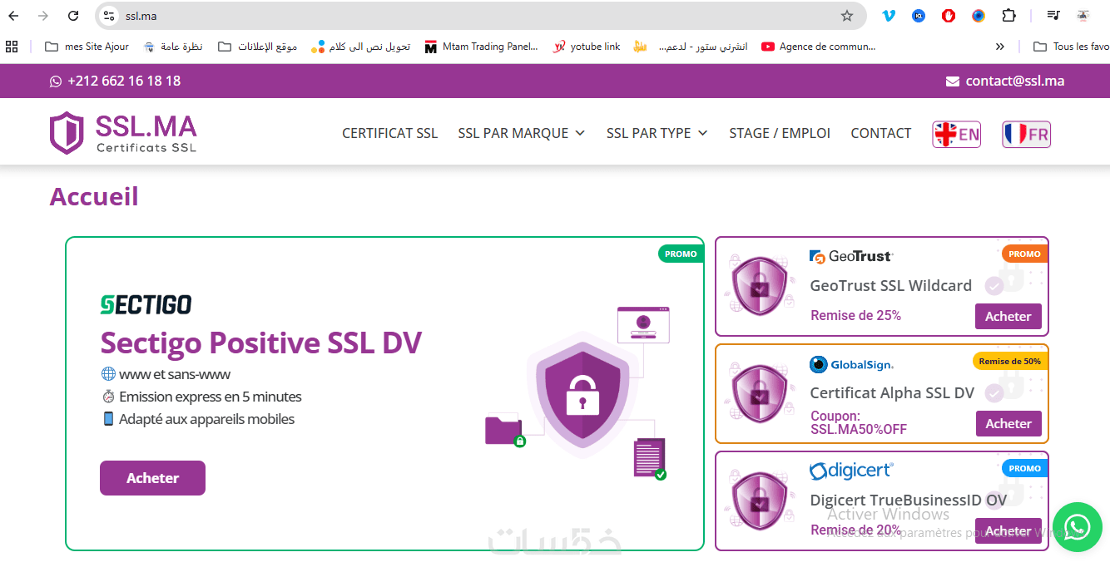
Task: Click the Alpha SSL card shield thumbnail
Action: coord(759,393)
